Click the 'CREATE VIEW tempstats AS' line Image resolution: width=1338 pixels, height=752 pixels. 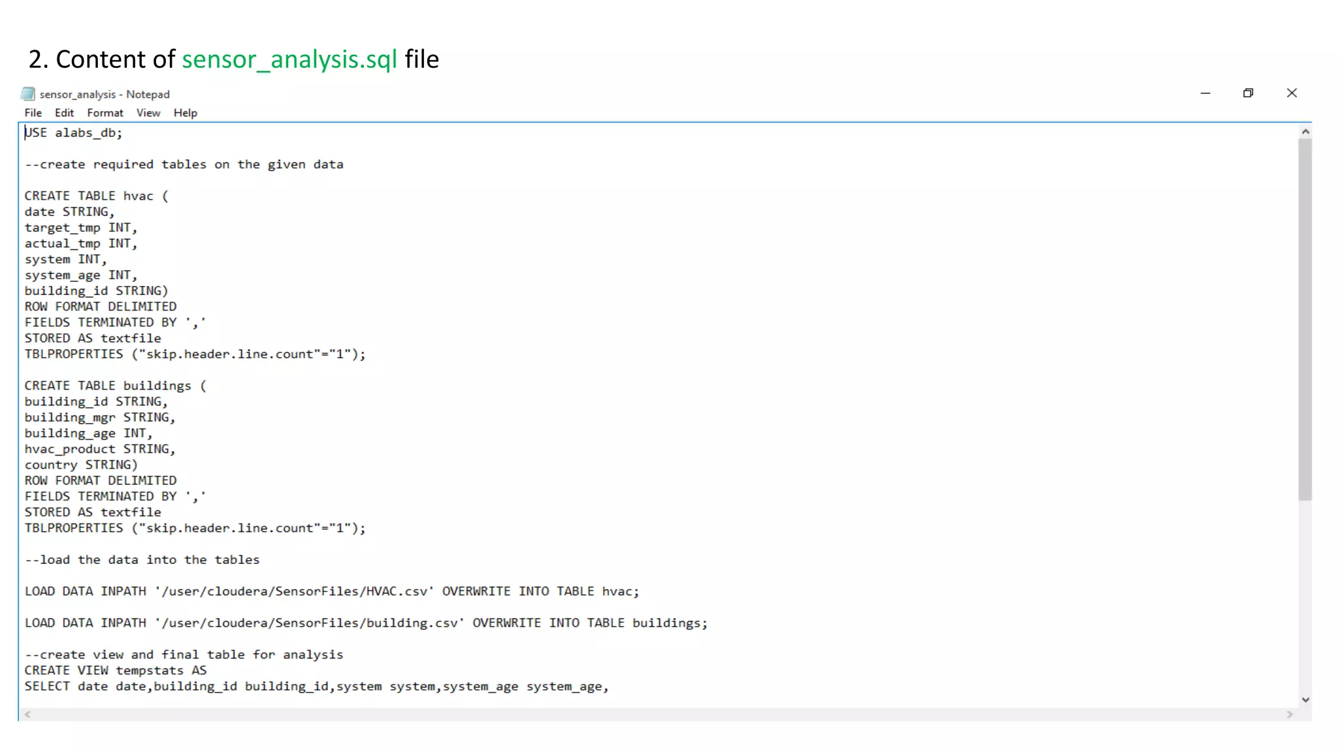pos(116,670)
